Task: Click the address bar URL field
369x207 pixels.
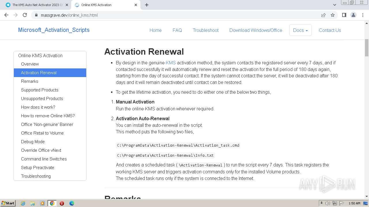Action: coord(178,15)
